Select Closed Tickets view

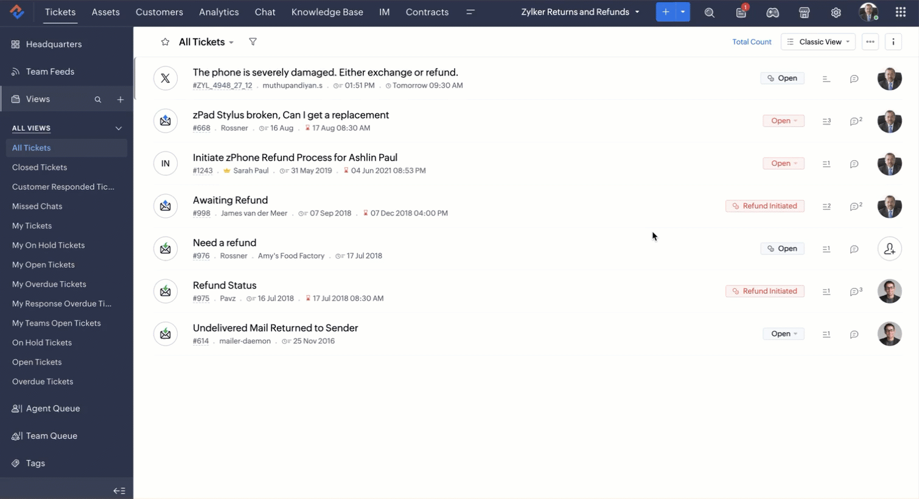[x=40, y=167]
